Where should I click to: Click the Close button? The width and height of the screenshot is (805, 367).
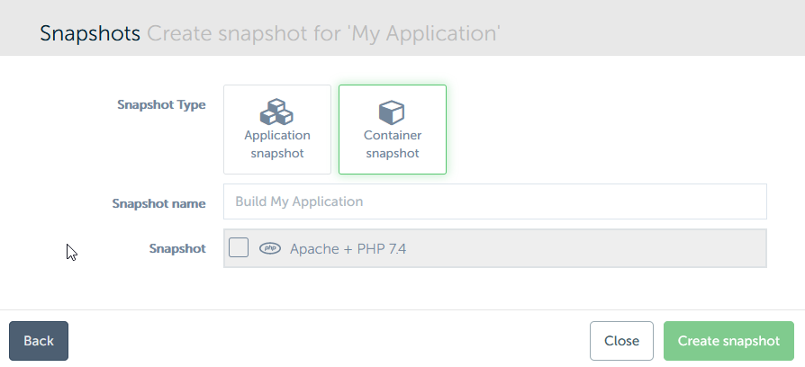tap(621, 341)
